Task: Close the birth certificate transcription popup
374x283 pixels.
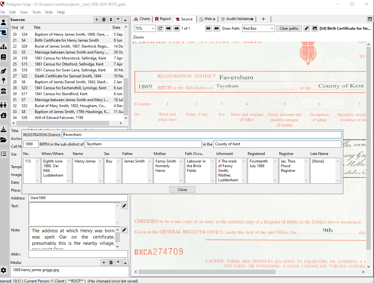Action: 182,190
